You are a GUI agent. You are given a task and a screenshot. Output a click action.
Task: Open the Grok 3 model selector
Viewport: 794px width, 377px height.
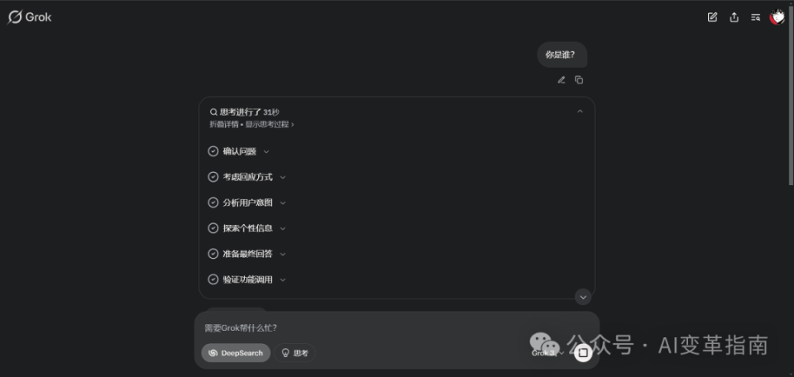[548, 353]
